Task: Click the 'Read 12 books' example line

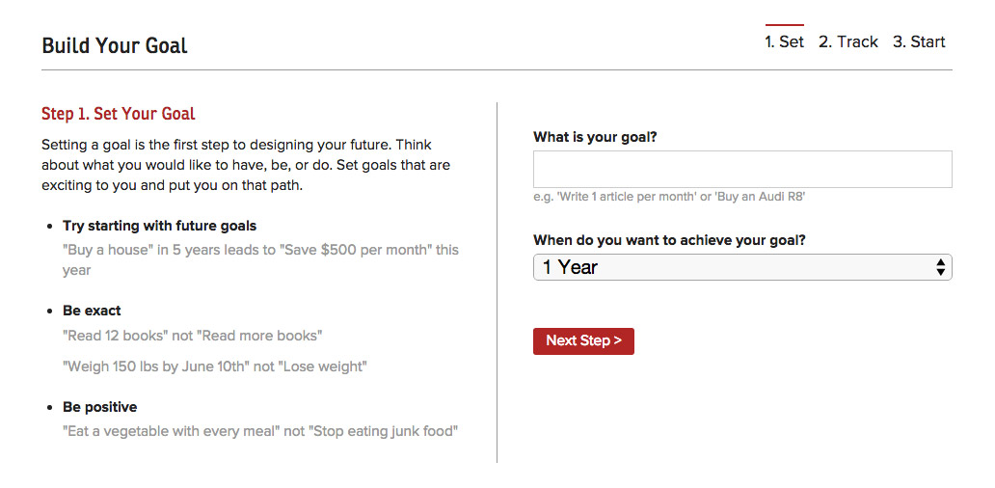Action: click(x=192, y=336)
